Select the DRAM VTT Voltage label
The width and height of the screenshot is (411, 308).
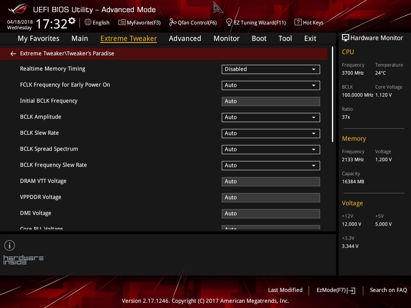43,181
